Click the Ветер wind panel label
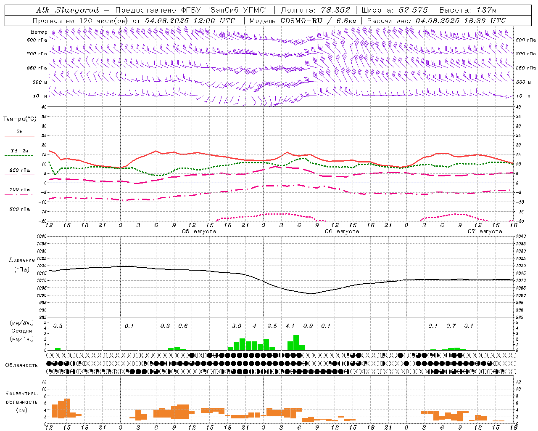 click(39, 32)
